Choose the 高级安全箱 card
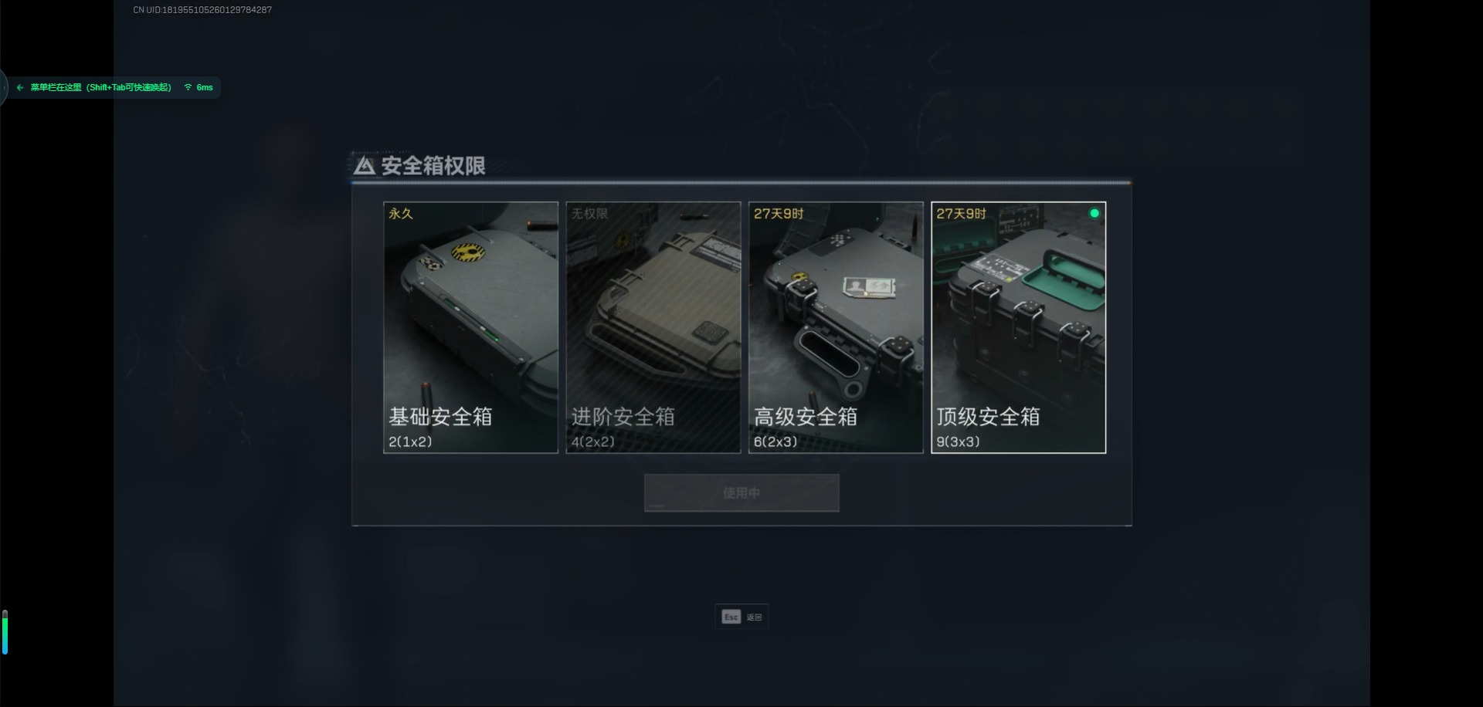 tap(836, 327)
